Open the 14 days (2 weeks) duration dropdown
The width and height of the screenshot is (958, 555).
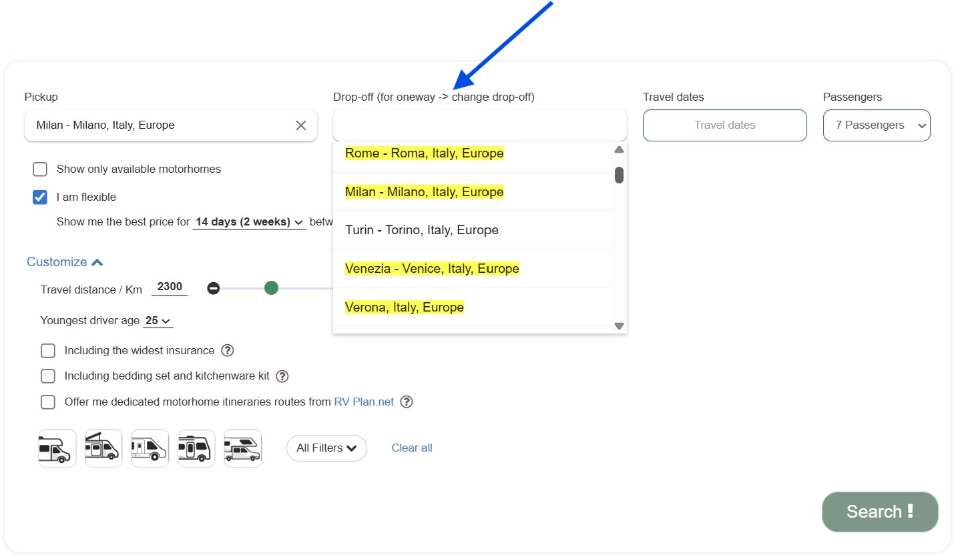tap(249, 222)
